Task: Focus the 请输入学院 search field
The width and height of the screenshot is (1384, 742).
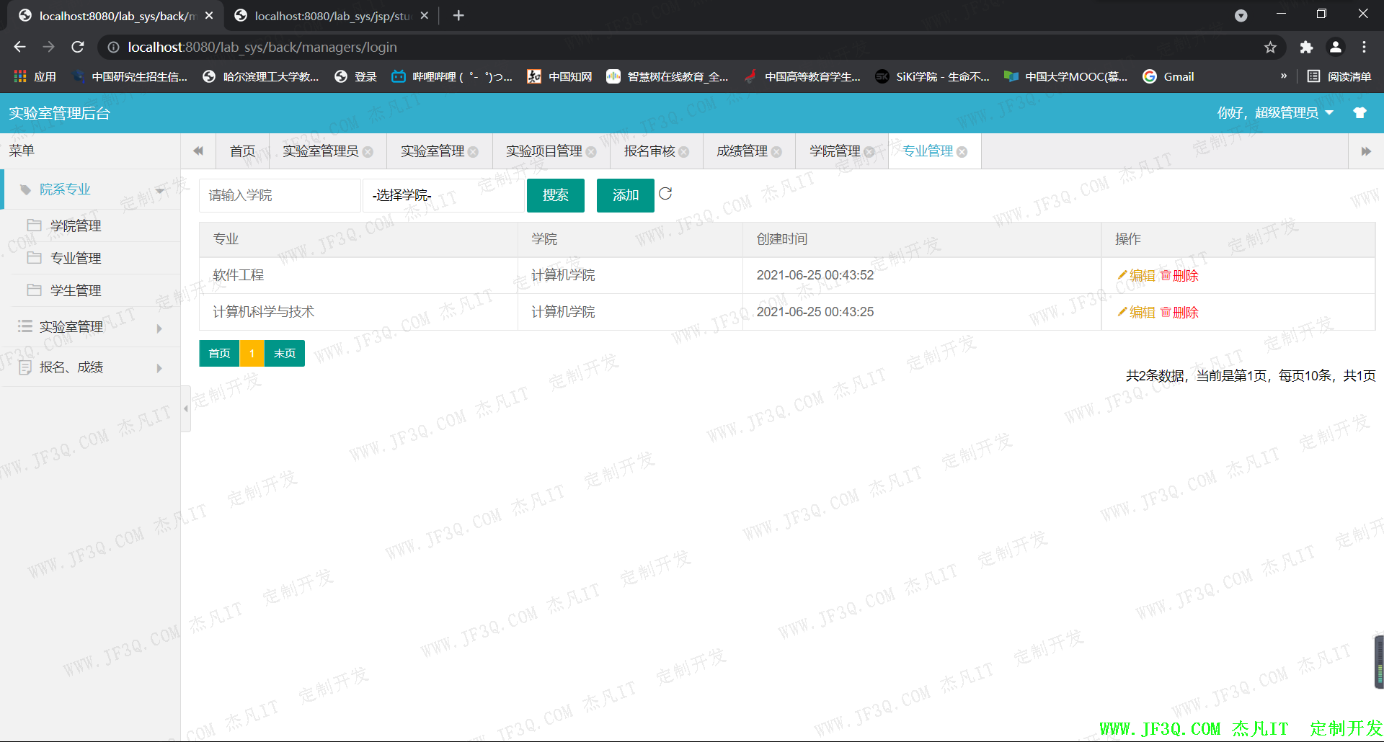Action: 279,195
